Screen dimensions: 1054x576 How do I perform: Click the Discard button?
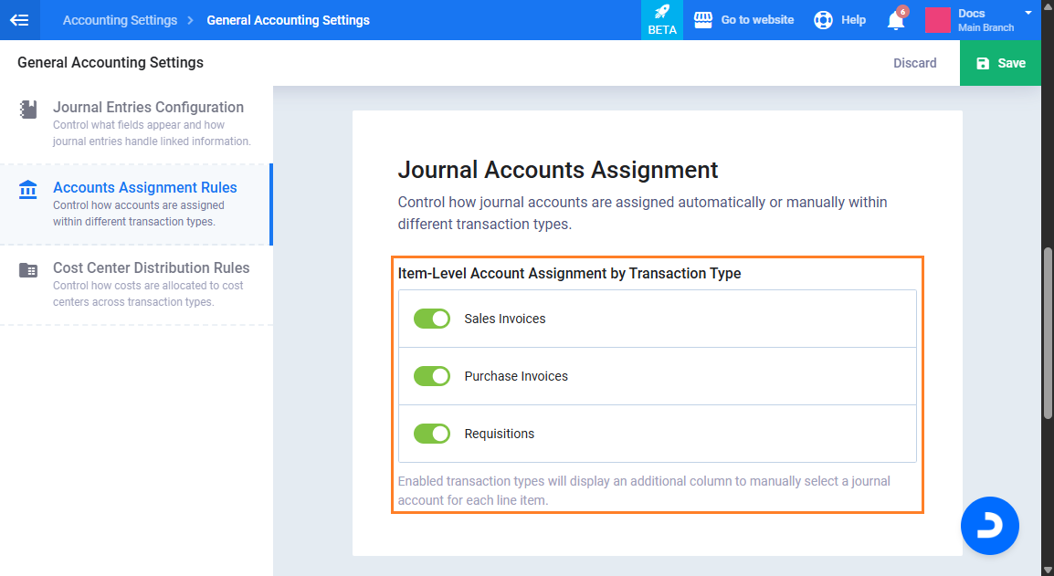click(914, 63)
